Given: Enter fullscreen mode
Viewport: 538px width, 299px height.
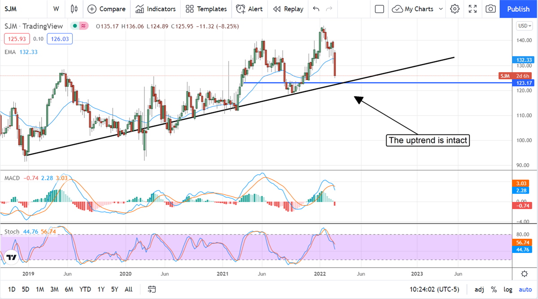Looking at the screenshot, I should click(473, 9).
